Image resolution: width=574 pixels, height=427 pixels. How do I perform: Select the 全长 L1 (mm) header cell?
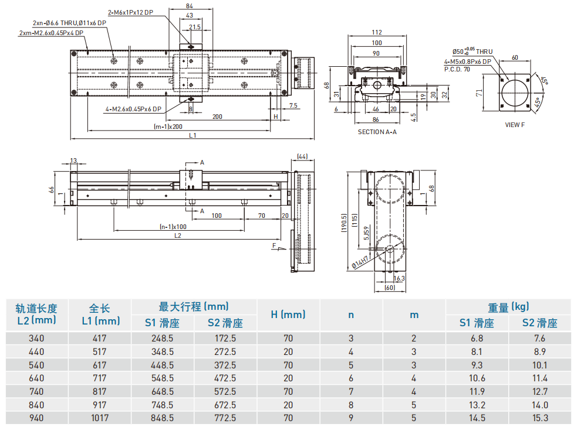click(100, 315)
